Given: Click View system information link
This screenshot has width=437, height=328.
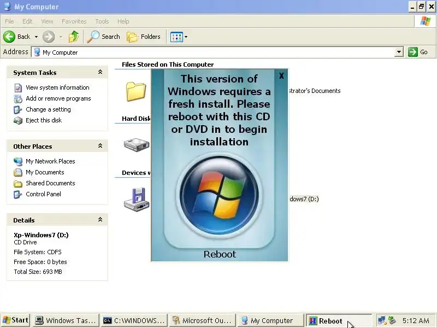Looking at the screenshot, I should click(57, 87).
